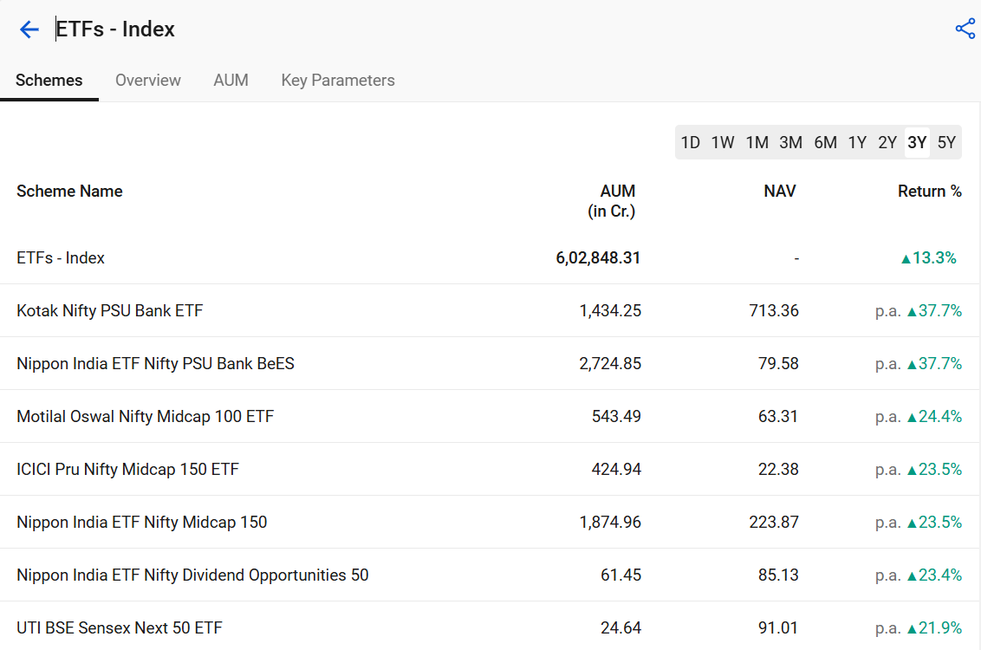981x650 pixels.
Task: Switch returns to 1M period
Action: point(757,141)
